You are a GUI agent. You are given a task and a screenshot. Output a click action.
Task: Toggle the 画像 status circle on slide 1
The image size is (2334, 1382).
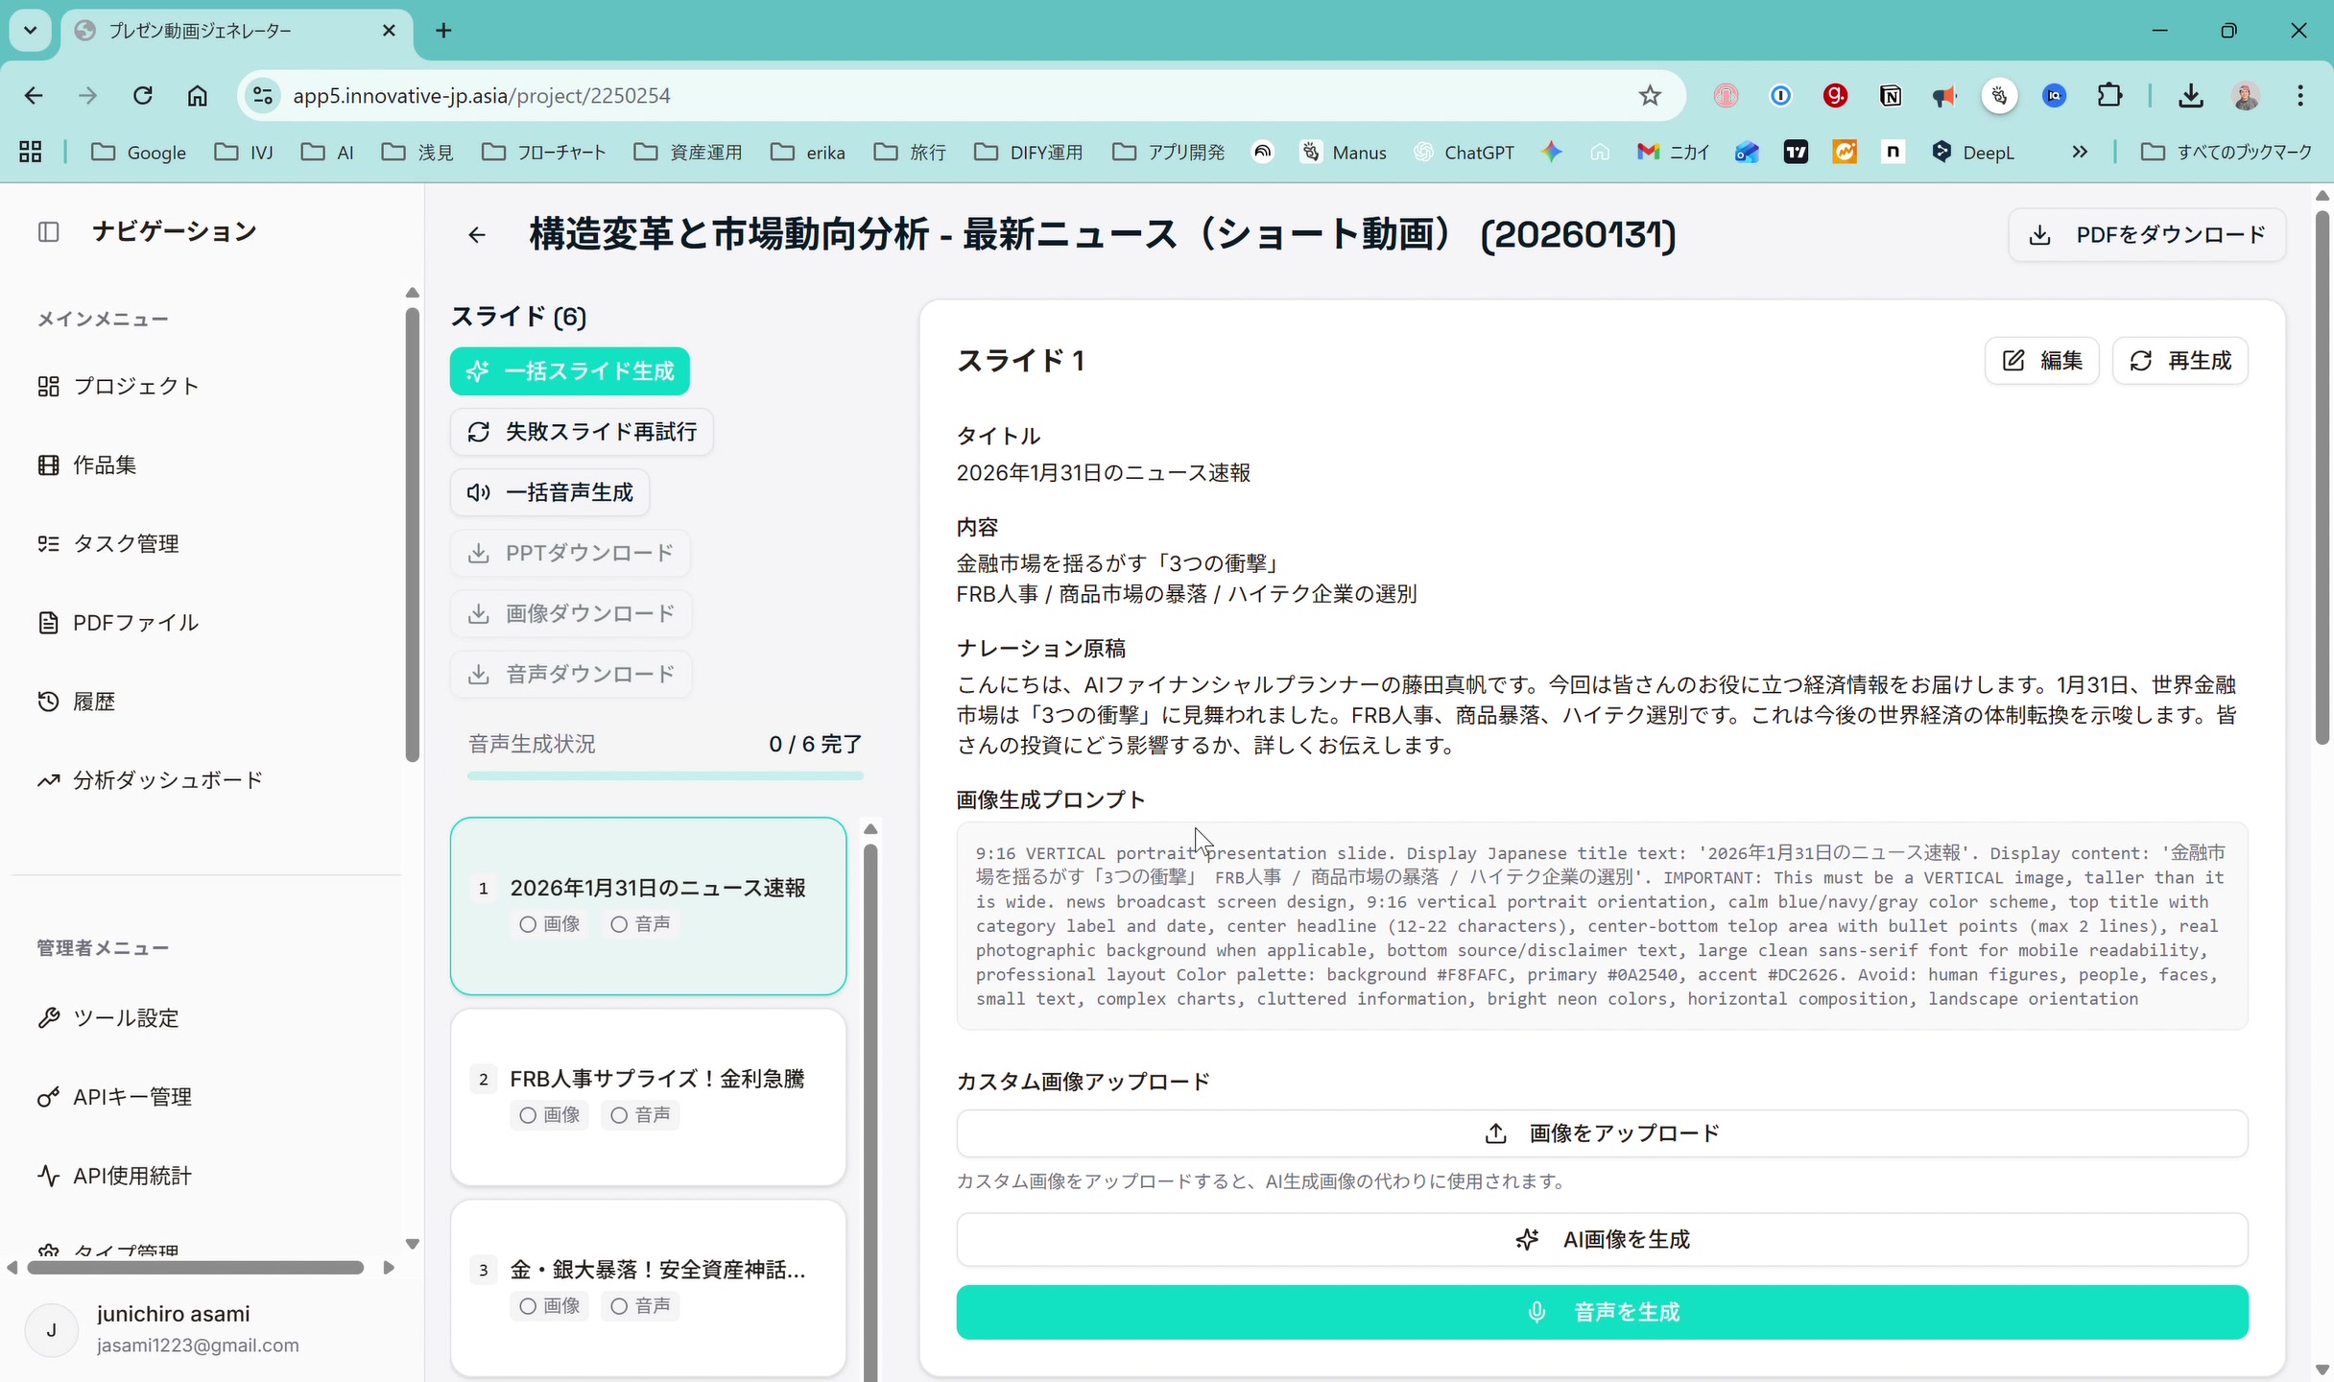click(x=526, y=923)
